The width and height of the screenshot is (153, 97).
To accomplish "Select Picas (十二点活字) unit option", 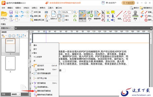I will 45,57.
